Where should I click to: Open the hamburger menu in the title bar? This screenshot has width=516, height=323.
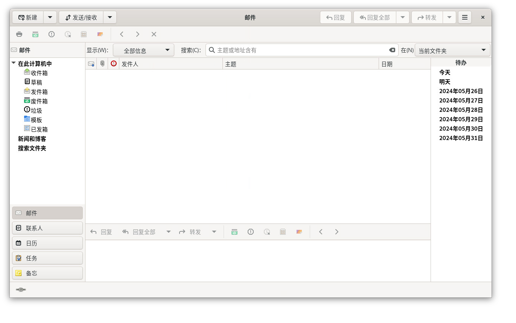click(x=465, y=17)
